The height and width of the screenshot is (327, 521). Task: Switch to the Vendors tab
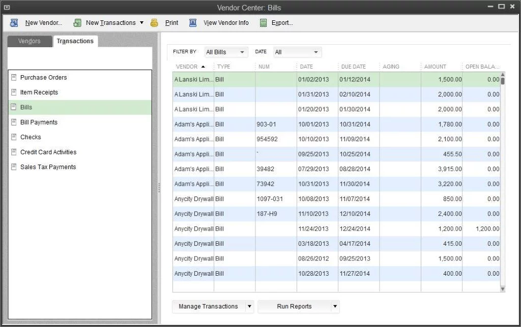click(x=29, y=41)
